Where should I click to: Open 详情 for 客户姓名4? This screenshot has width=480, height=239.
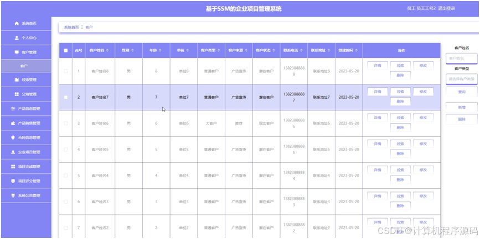(378, 169)
